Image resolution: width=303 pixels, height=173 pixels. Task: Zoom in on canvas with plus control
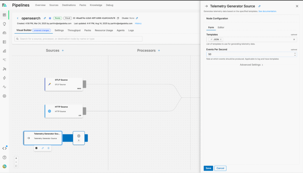[16, 158]
